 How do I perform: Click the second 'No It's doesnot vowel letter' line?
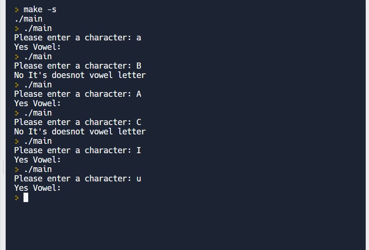tap(80, 132)
